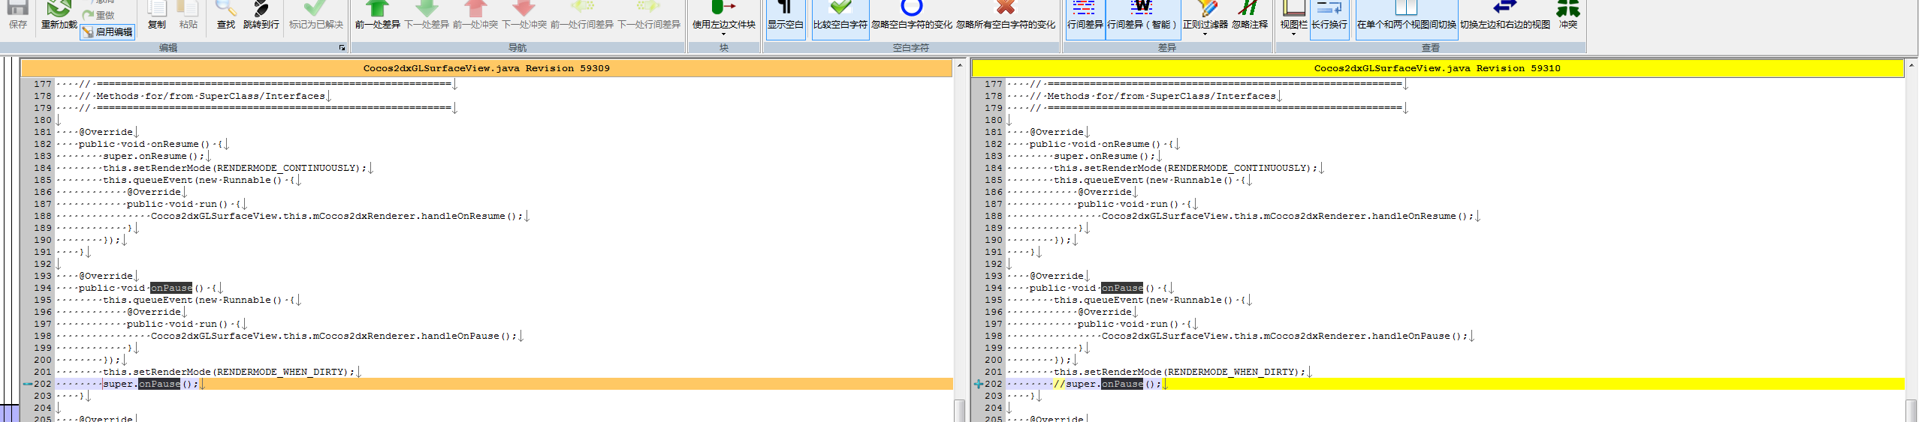
Task: Select 忽略空白字符的变化 ignore whitespace changes
Action: (x=912, y=15)
